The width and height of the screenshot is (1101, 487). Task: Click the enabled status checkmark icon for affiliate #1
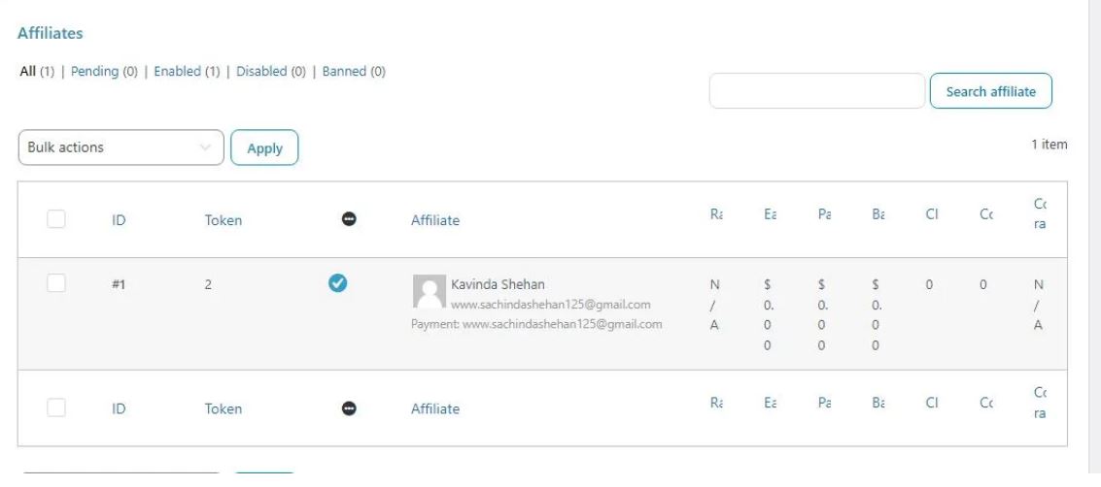(x=338, y=283)
